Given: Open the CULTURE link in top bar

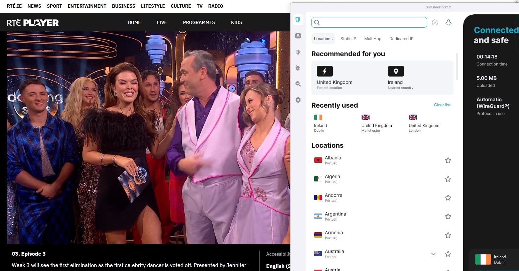Looking at the screenshot, I should (x=181, y=6).
